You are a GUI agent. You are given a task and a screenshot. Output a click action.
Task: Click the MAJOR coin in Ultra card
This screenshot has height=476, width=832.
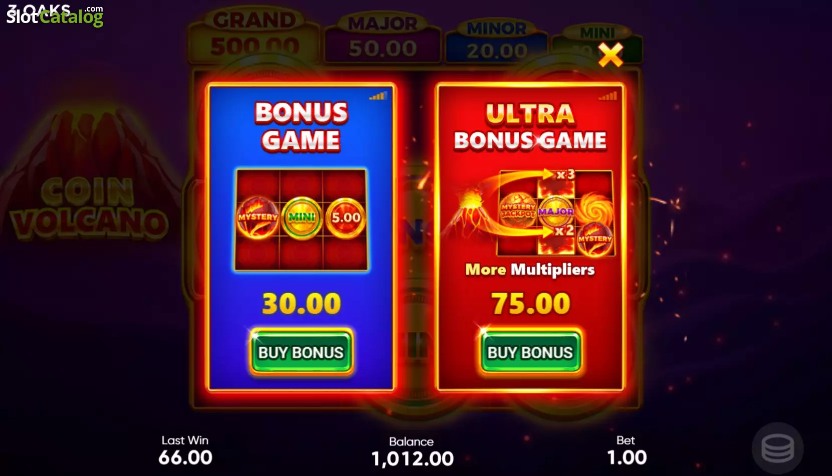tap(556, 211)
